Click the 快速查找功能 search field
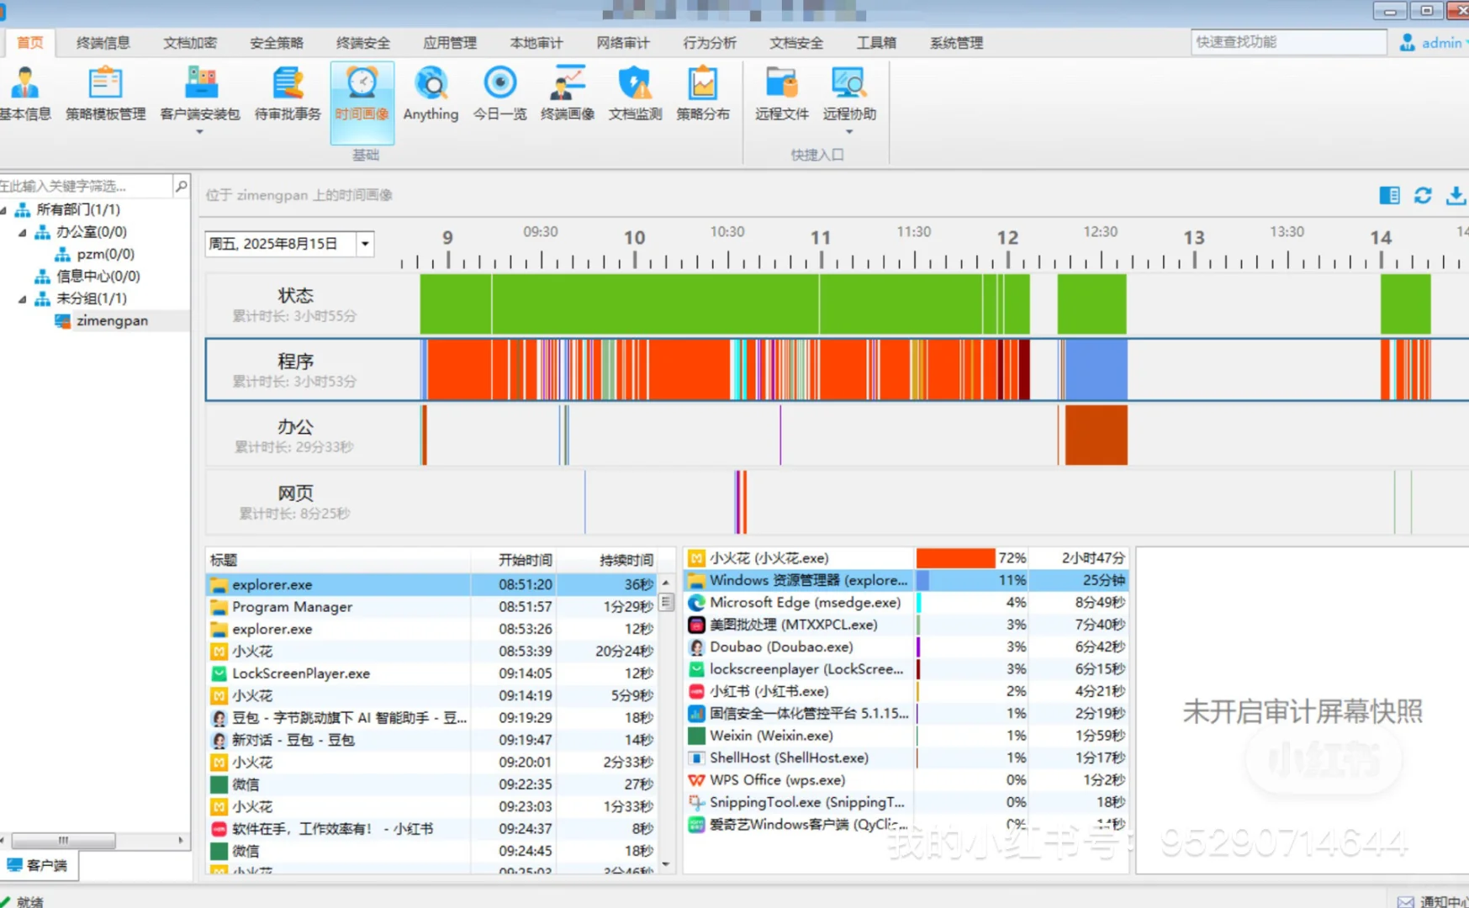This screenshot has width=1469, height=908. point(1288,42)
